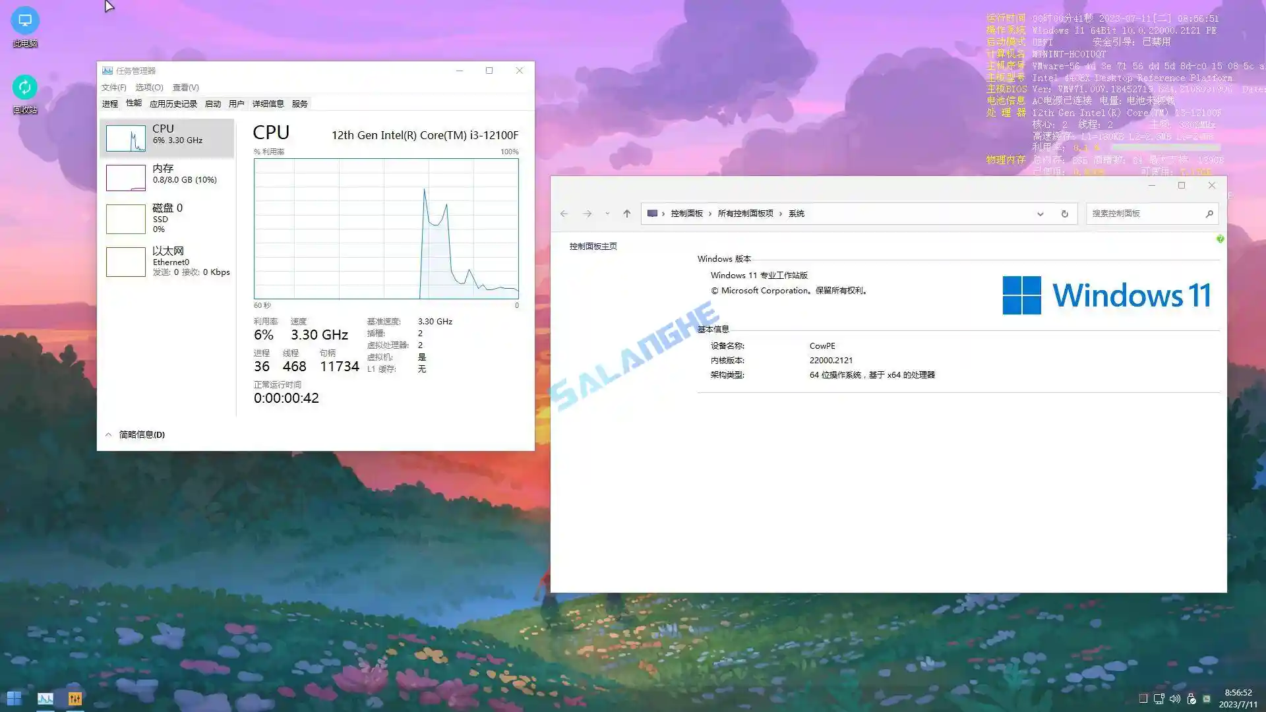Viewport: 1266px width, 712px height.
Task: Click the Control Panel taskbar icon
Action: [75, 698]
